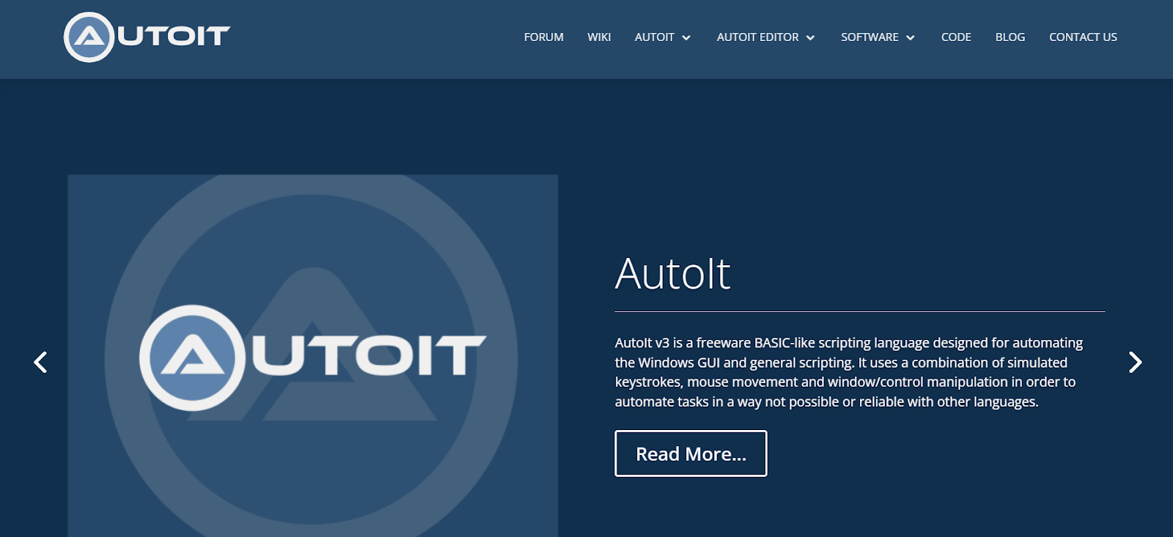Click the AutoIt v3 description paragraph

tap(849, 372)
